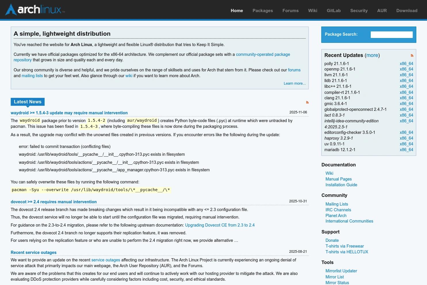Viewport: 427px width, 285px height.
Task: Open Wiki under Documentation
Action: (x=329, y=173)
